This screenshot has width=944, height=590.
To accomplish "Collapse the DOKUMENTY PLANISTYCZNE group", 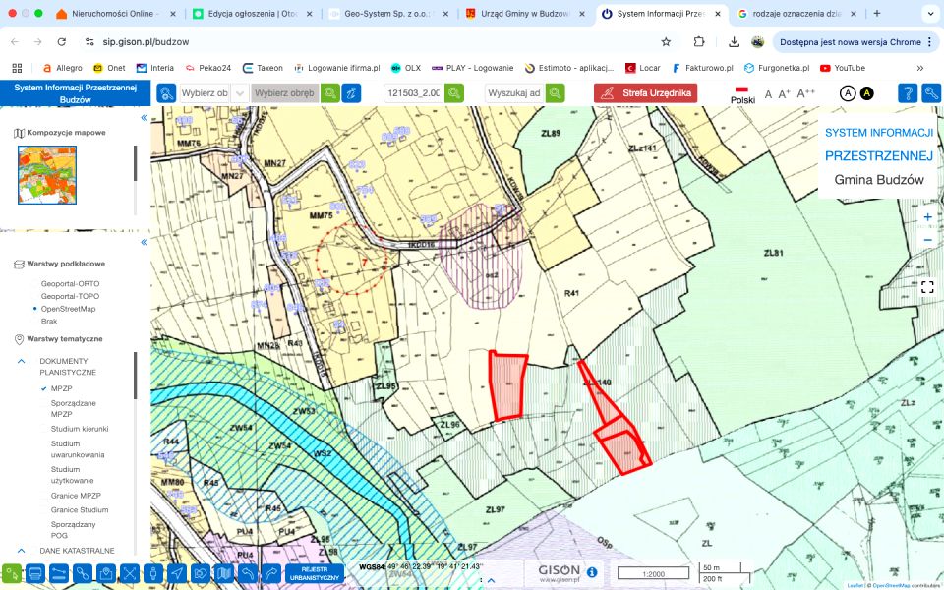I will click(x=20, y=361).
